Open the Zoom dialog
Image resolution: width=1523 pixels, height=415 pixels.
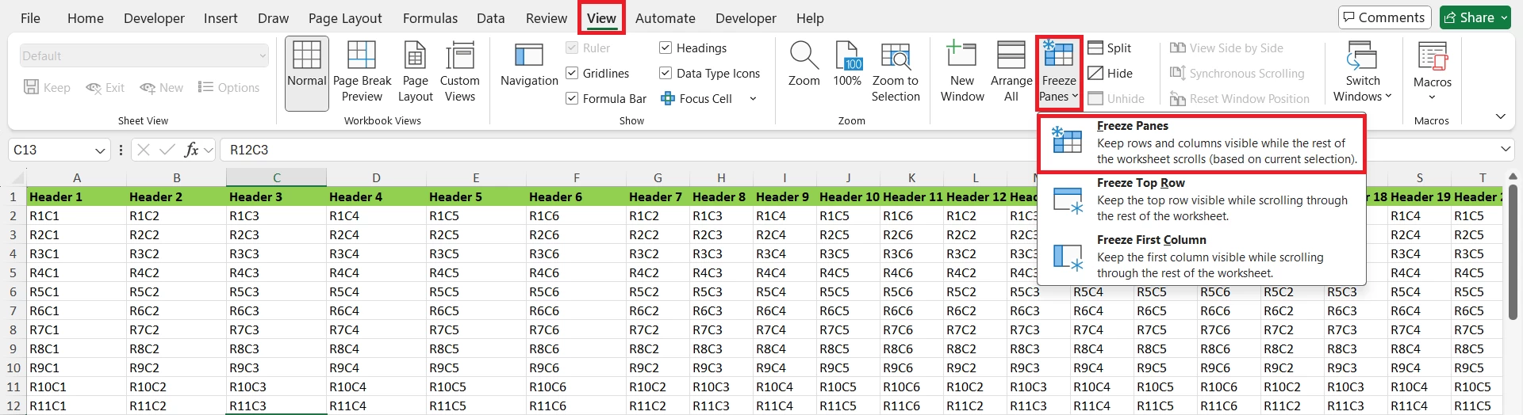pos(804,65)
